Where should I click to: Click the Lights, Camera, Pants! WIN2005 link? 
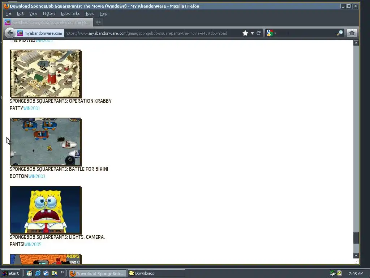tap(33, 244)
